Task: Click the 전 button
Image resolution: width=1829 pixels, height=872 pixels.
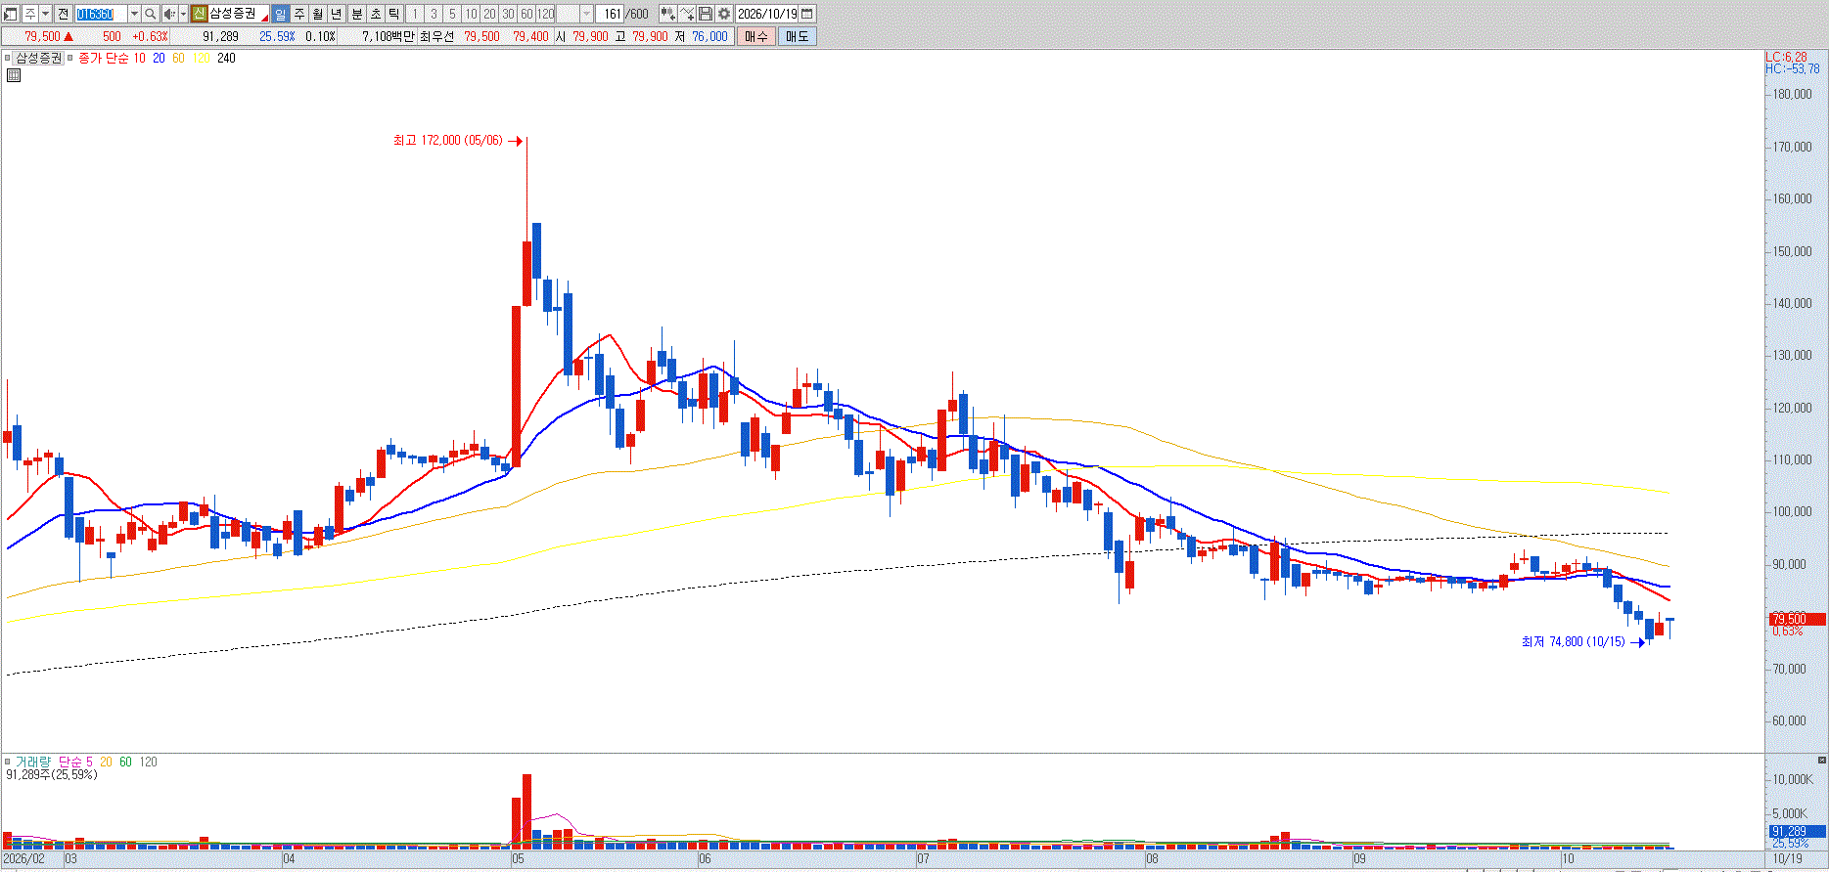Action: pos(63,14)
